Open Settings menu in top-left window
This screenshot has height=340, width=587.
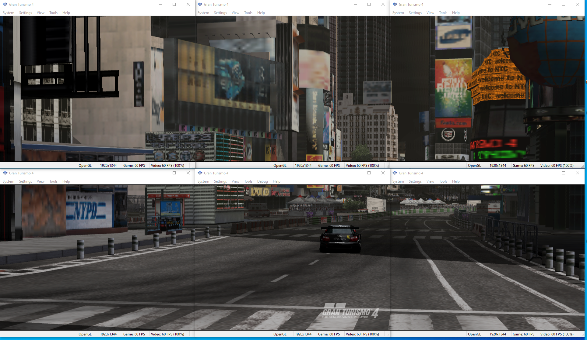pyautogui.click(x=26, y=13)
